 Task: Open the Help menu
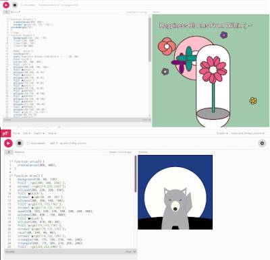[51, 133]
